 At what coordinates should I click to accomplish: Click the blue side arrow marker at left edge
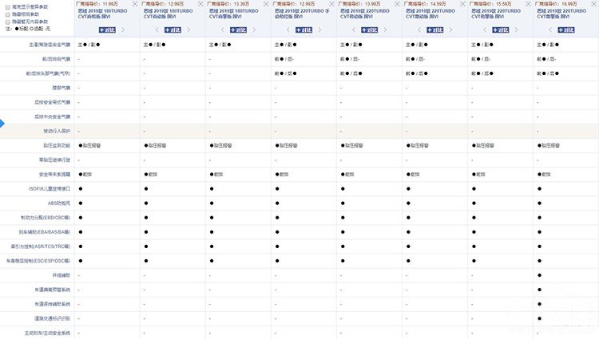coord(2,124)
